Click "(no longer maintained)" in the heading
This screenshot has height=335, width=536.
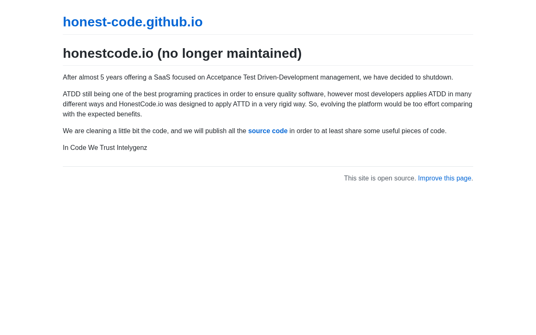(x=229, y=54)
